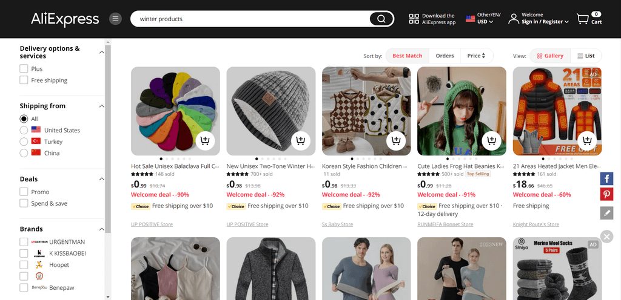Viewport: 621px width, 300px height.
Task: Open the Frog Hat product thumbnail
Action: pos(462,111)
